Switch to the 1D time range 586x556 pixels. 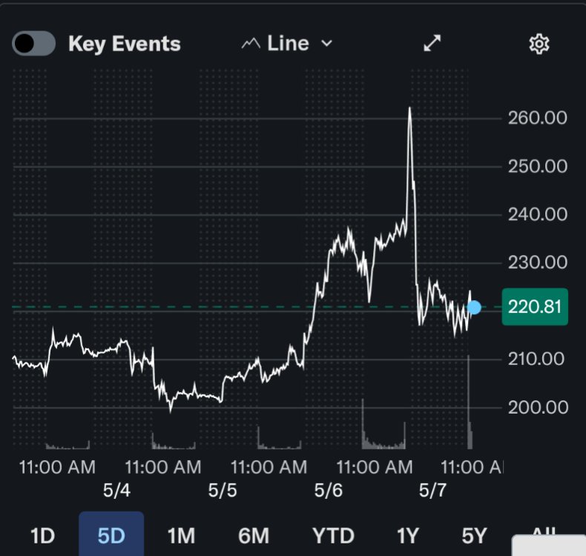(42, 536)
